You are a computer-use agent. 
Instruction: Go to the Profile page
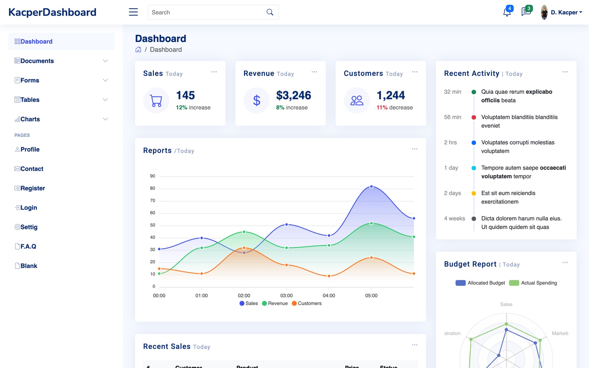(61, 149)
